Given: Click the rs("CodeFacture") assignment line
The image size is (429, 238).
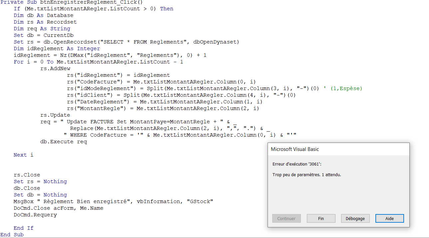Looking at the screenshot, I should click(161, 82).
